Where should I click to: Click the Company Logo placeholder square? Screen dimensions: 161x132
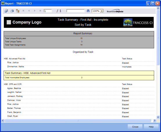[9, 22]
